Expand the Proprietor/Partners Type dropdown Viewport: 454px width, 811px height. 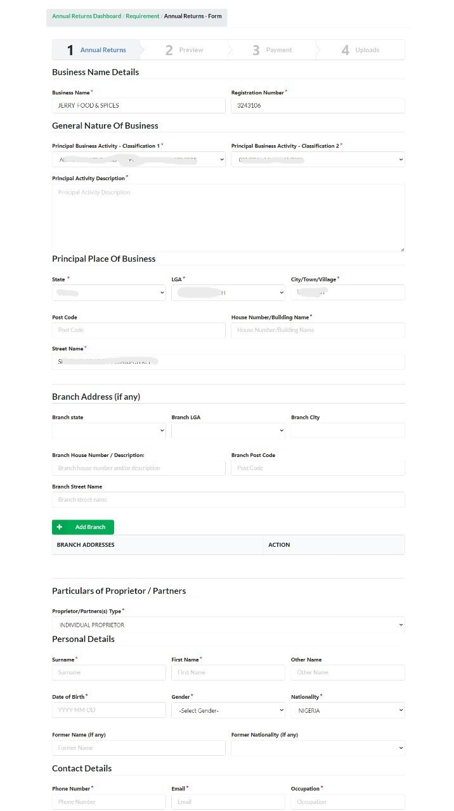pyautogui.click(x=228, y=624)
